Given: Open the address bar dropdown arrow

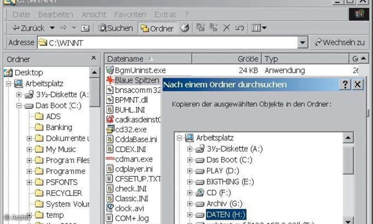Looking at the screenshot, I should click(302, 43).
